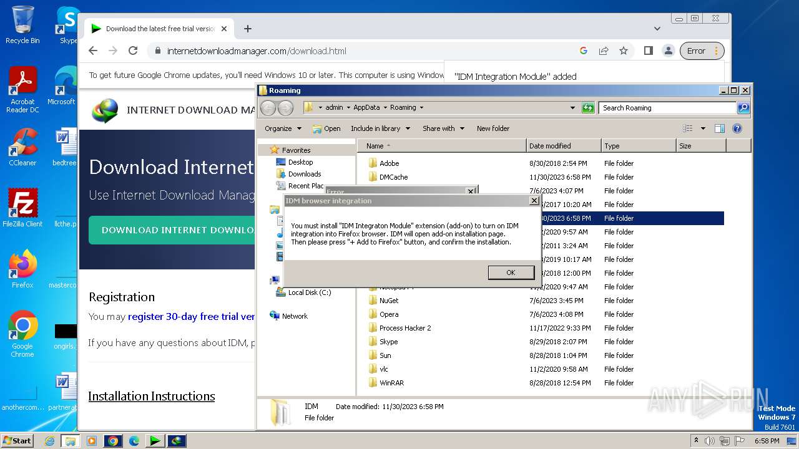This screenshot has height=449, width=799.
Task: Click Open in Explorer toolbar
Action: tap(326, 128)
